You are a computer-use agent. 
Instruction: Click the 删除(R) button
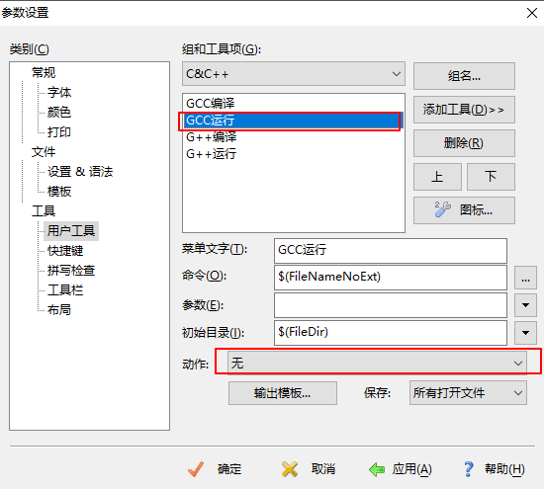tap(464, 143)
